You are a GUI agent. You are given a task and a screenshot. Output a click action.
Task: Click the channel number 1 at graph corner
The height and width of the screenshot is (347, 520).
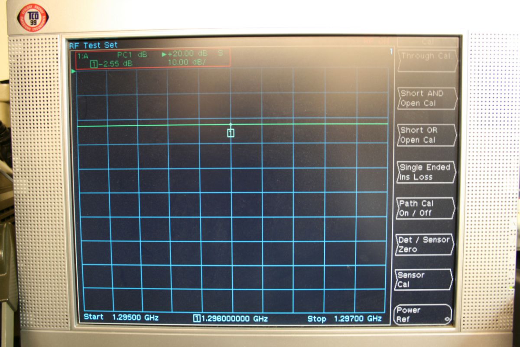(390, 52)
